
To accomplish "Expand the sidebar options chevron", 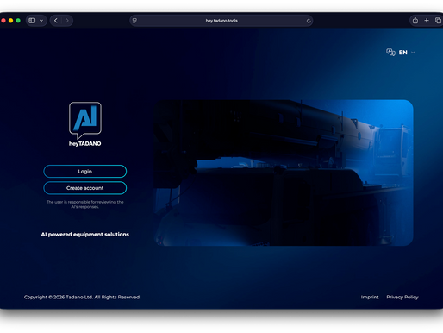I will (x=41, y=21).
